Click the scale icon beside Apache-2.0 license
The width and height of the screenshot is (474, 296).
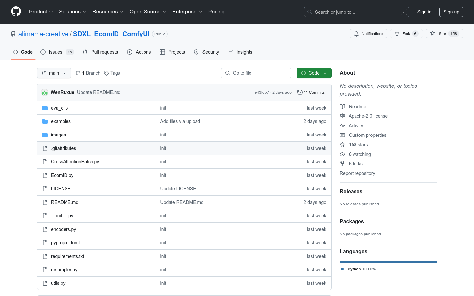click(342, 116)
